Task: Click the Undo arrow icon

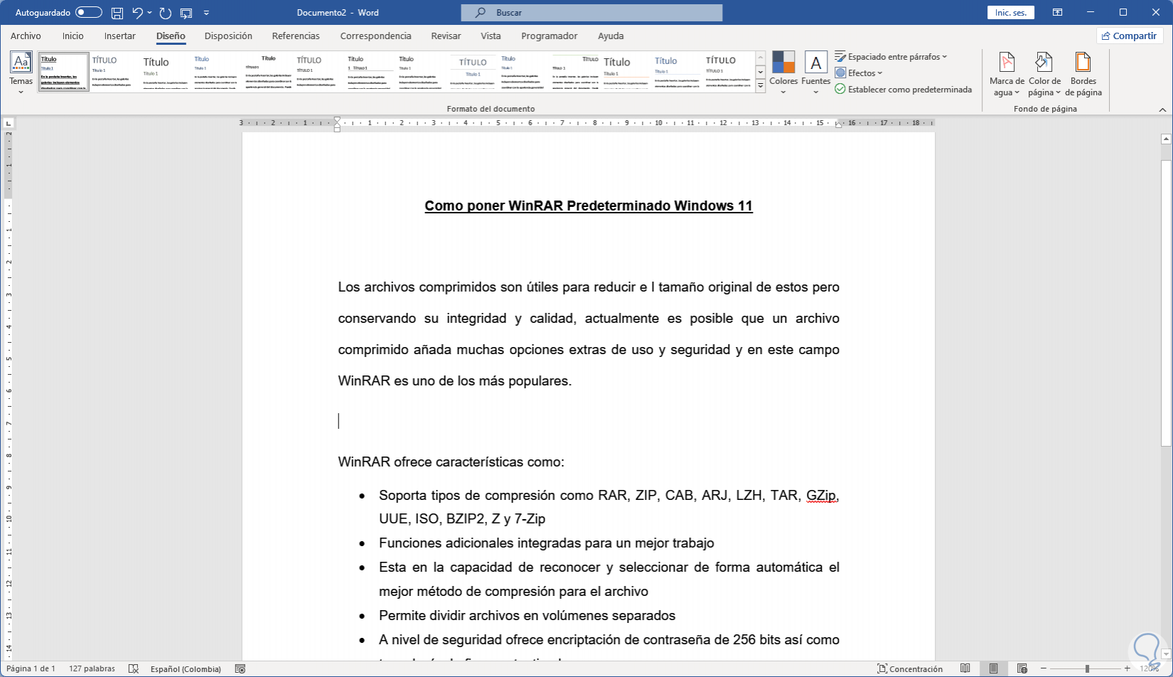Action: click(x=137, y=13)
